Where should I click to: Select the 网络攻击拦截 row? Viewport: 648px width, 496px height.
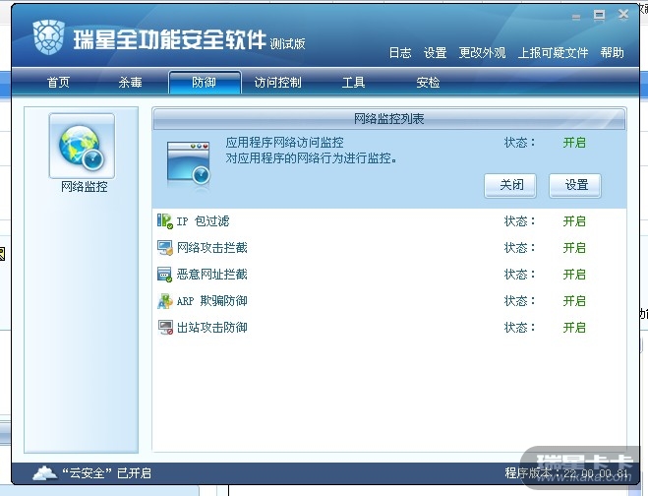pyautogui.click(x=389, y=248)
